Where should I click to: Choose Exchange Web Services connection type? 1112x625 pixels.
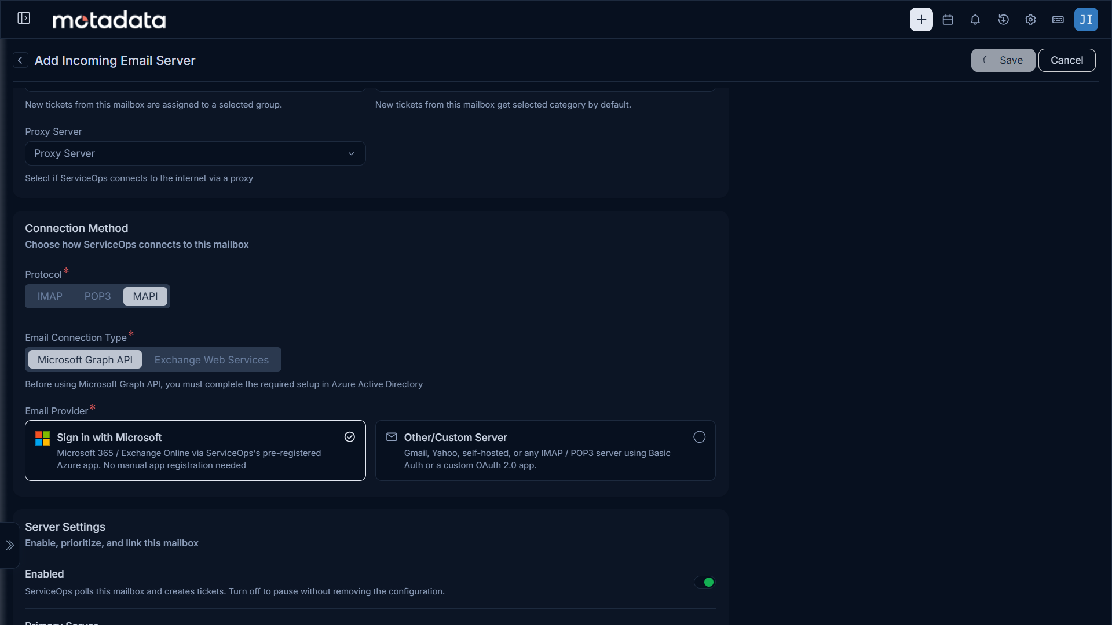[211, 360]
